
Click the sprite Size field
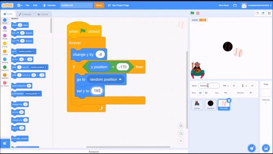(226, 93)
